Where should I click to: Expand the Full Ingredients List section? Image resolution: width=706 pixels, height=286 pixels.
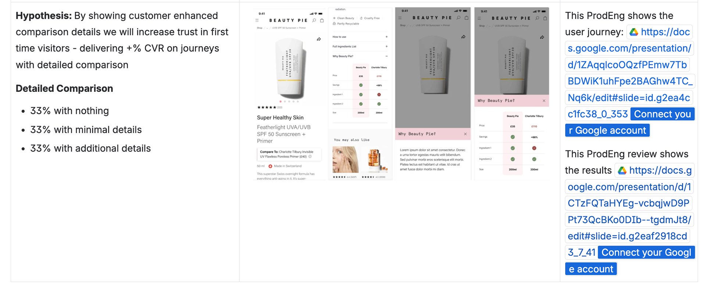386,46
